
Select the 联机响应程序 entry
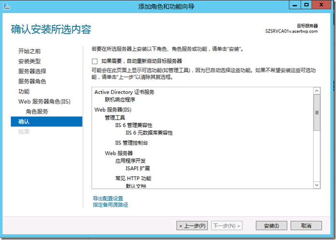[120, 100]
